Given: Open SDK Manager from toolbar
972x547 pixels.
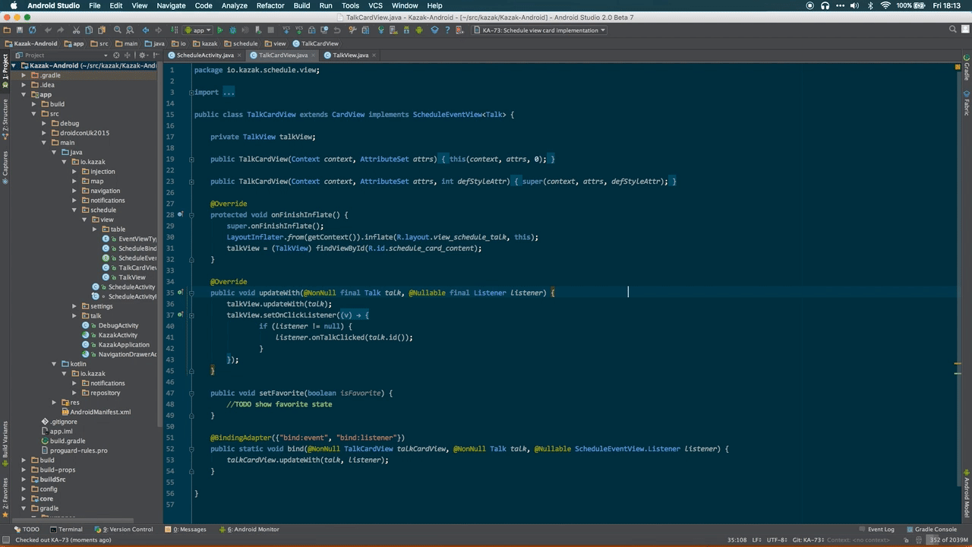Looking at the screenshot, I should [x=406, y=30].
